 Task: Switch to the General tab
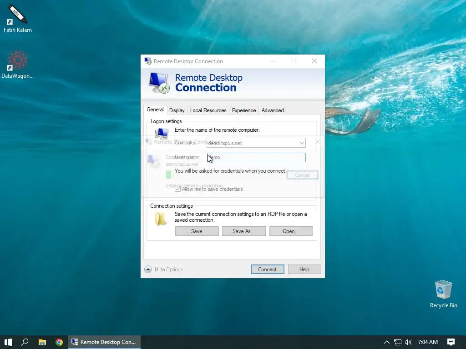click(155, 110)
